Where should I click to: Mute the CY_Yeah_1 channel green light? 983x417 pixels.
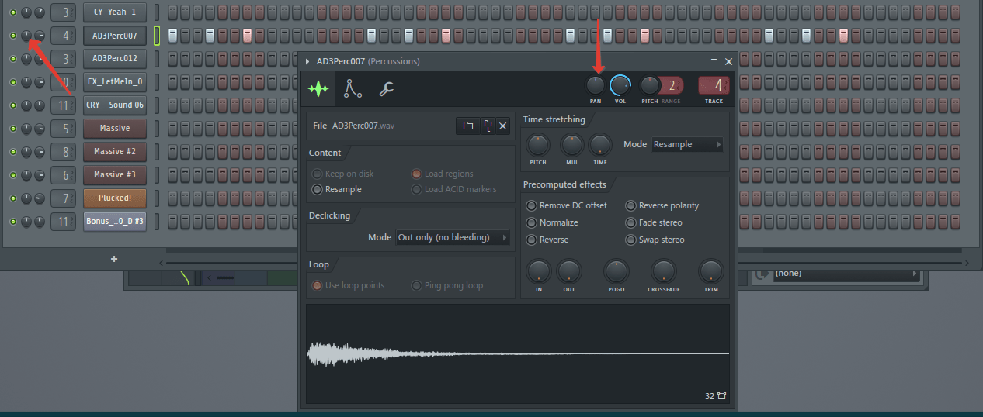[12, 12]
